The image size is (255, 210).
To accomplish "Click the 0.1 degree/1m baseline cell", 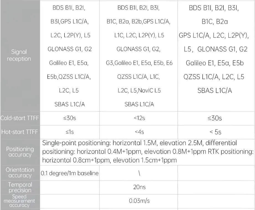I will point(69,173).
